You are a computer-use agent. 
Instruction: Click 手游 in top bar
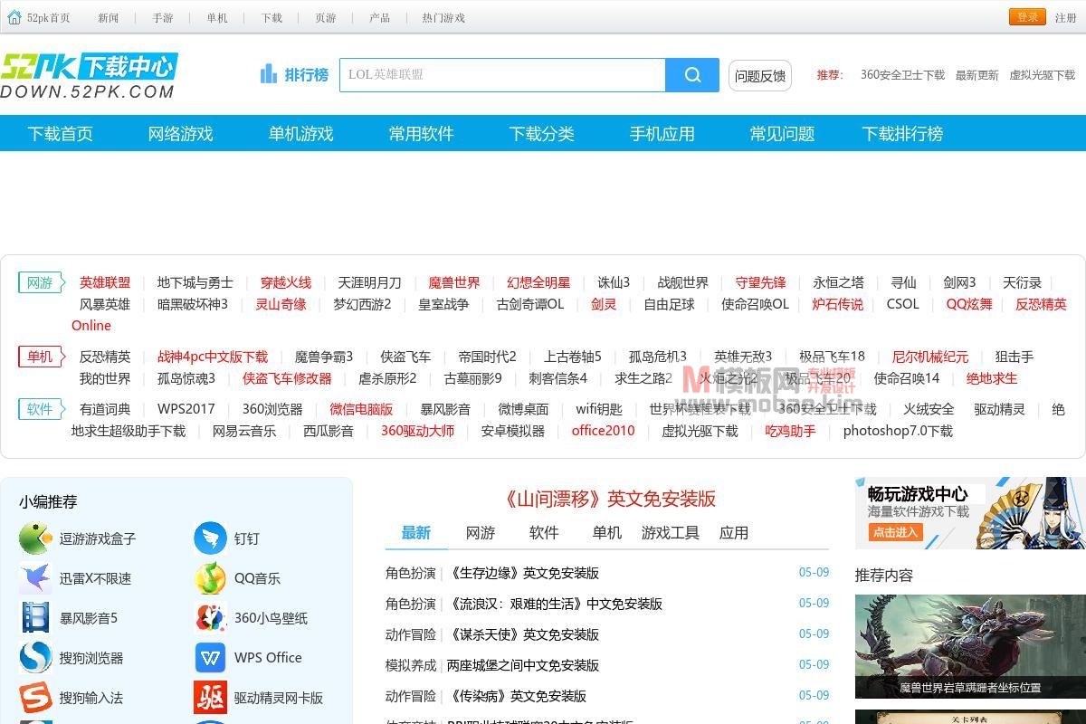(x=163, y=18)
